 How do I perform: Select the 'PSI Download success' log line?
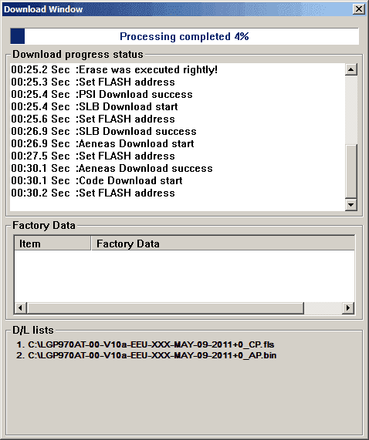point(102,94)
